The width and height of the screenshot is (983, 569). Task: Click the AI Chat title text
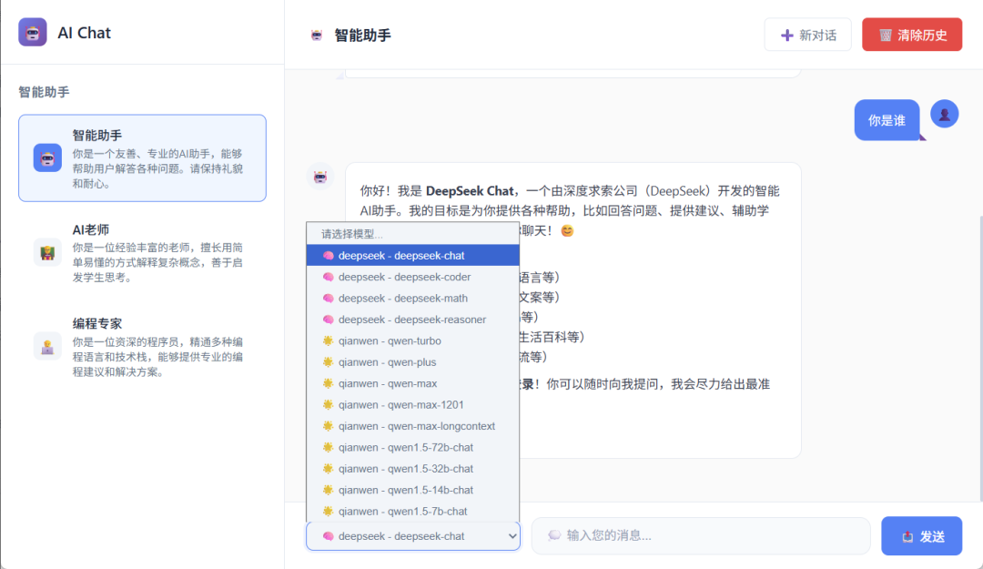[x=84, y=33]
